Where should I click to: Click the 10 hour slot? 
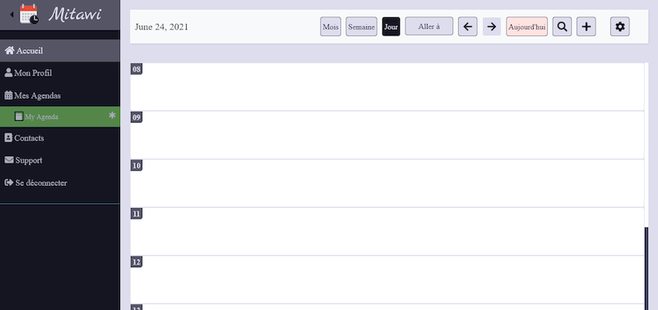387,183
